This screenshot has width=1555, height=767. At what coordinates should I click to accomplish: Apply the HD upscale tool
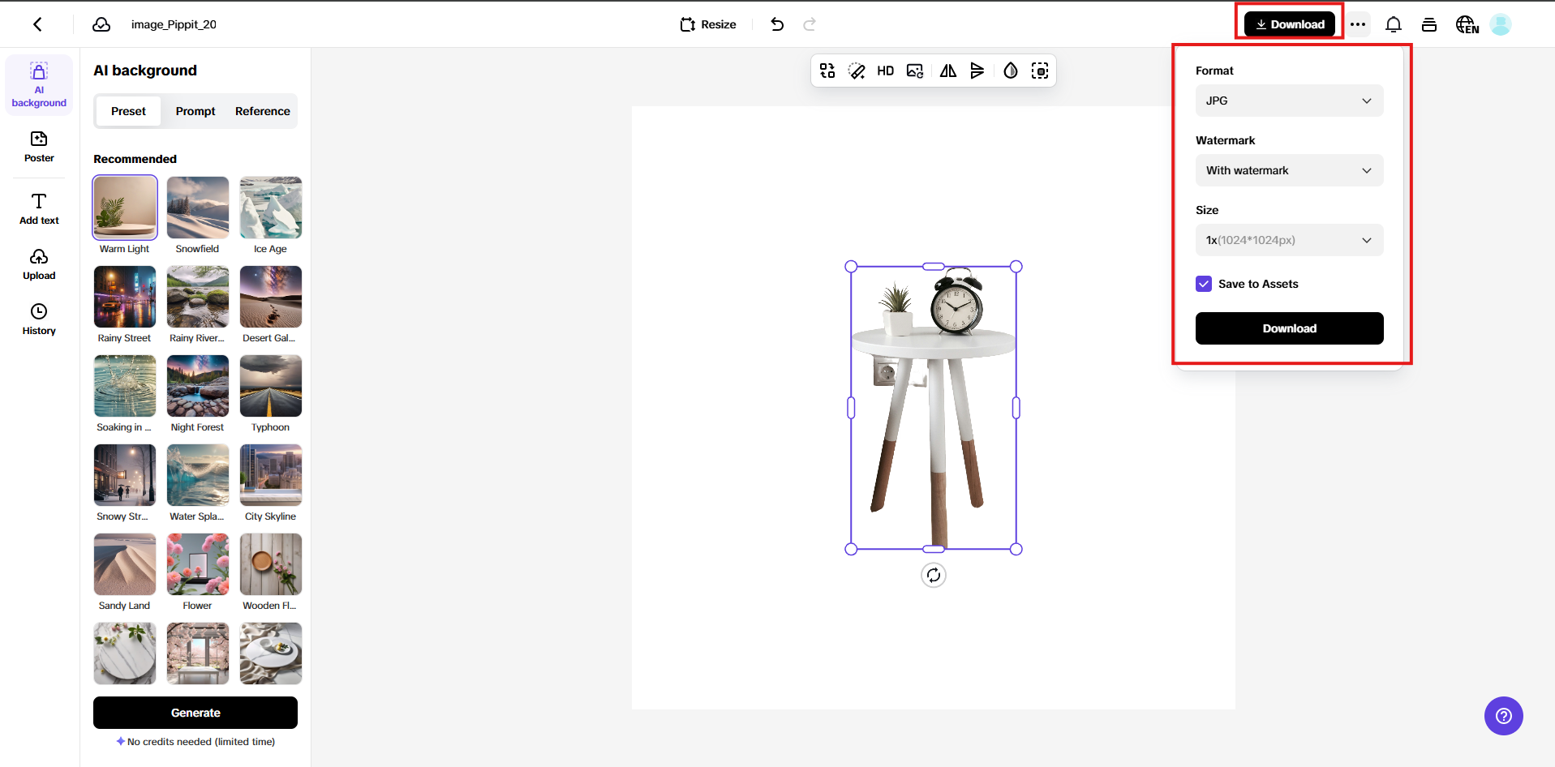886,71
